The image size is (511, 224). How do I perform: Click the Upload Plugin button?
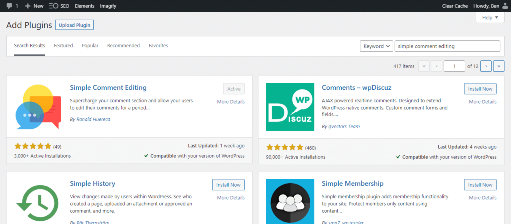[75, 25]
